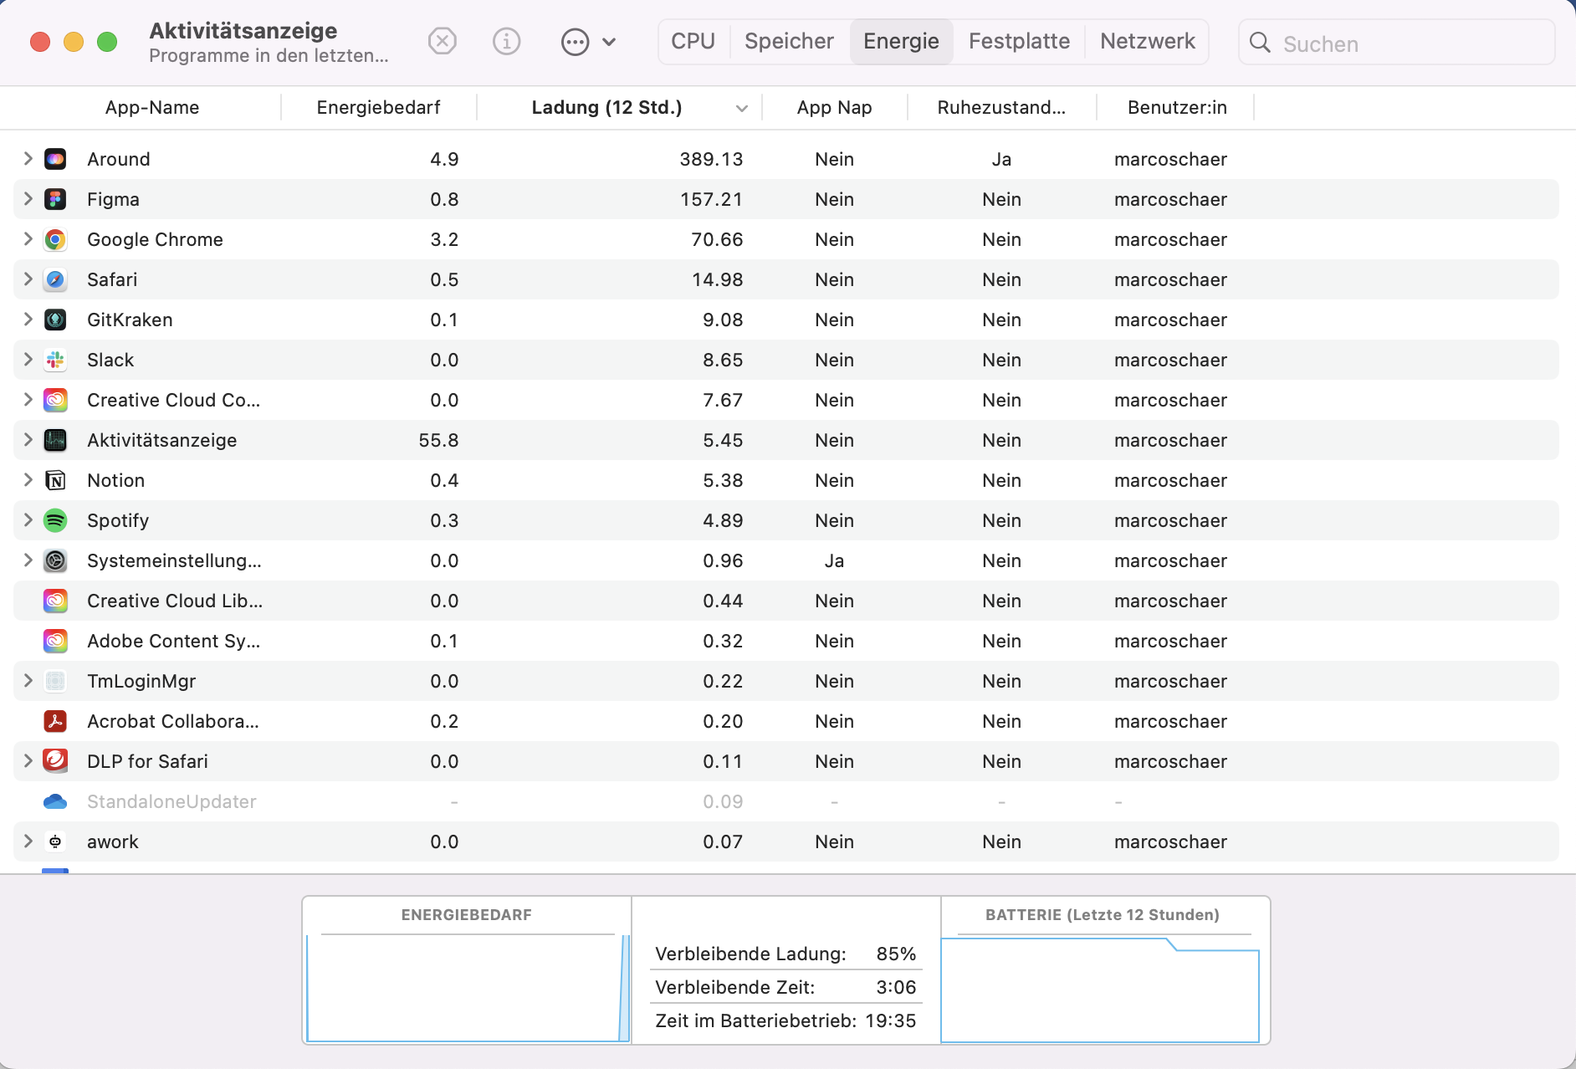Sort by the App Nap column header
Screen dimensions: 1576x1069
pos(835,108)
